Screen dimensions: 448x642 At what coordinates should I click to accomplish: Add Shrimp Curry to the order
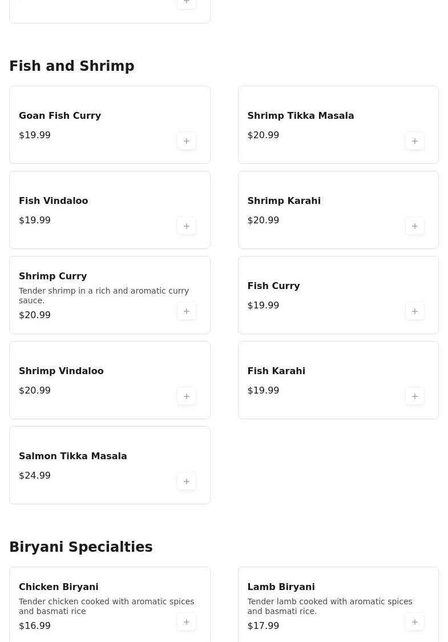tap(187, 311)
